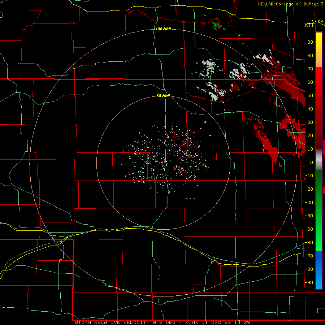Click the 50 value on the velocity scale
This screenshot has height=325, width=325.
pos(310,96)
